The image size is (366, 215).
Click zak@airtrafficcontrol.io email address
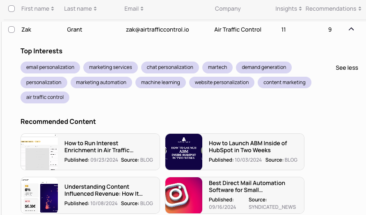(157, 30)
